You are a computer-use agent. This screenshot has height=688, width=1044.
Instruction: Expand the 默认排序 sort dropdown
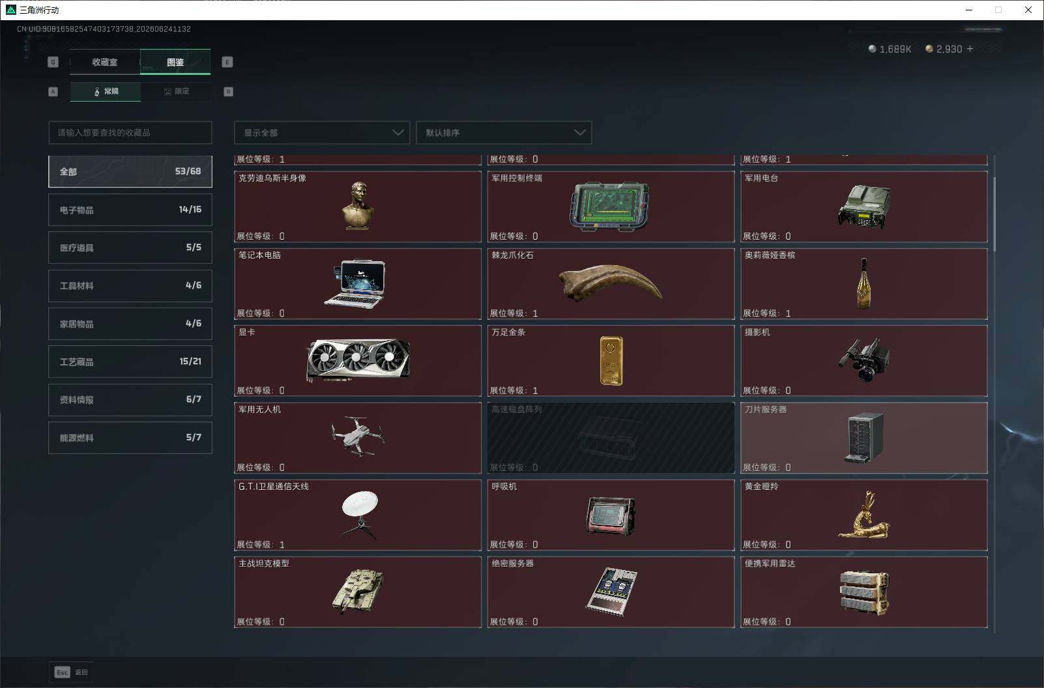(x=504, y=132)
